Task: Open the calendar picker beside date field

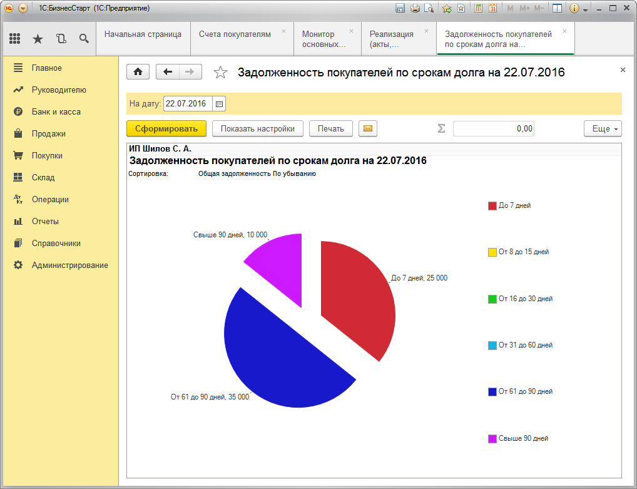Action: click(219, 103)
